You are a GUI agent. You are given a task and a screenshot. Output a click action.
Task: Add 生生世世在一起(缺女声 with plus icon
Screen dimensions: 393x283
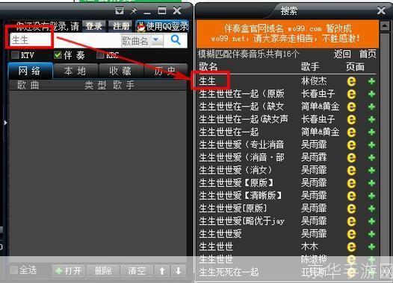[x=371, y=119]
